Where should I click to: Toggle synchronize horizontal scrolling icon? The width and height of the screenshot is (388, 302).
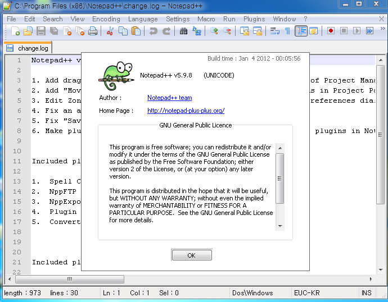point(258,31)
